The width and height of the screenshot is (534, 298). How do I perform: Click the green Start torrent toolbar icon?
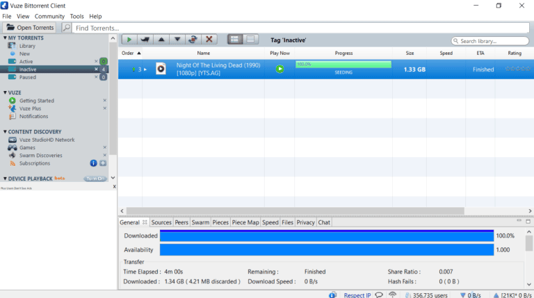tap(129, 40)
